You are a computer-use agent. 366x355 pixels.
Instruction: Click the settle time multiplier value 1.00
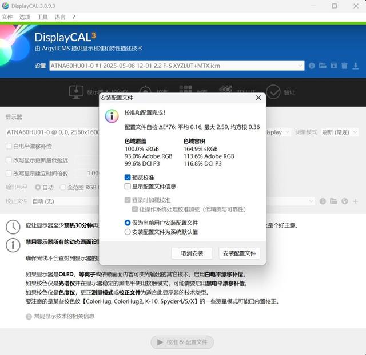[93, 174]
